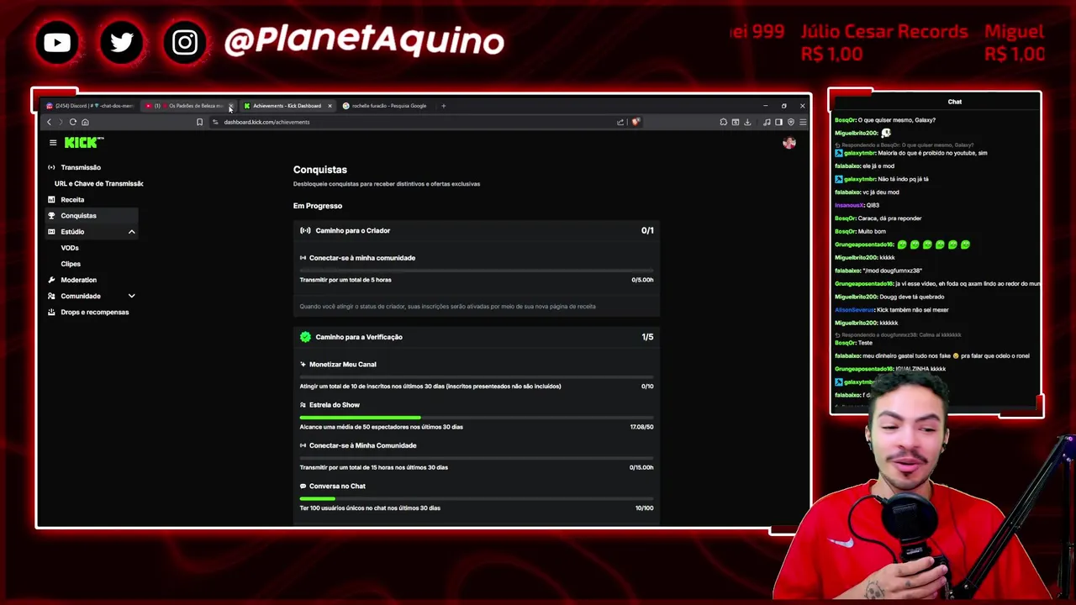Image resolution: width=1076 pixels, height=605 pixels.
Task: Open the Instagram icon in stream overlay
Action: point(185,42)
